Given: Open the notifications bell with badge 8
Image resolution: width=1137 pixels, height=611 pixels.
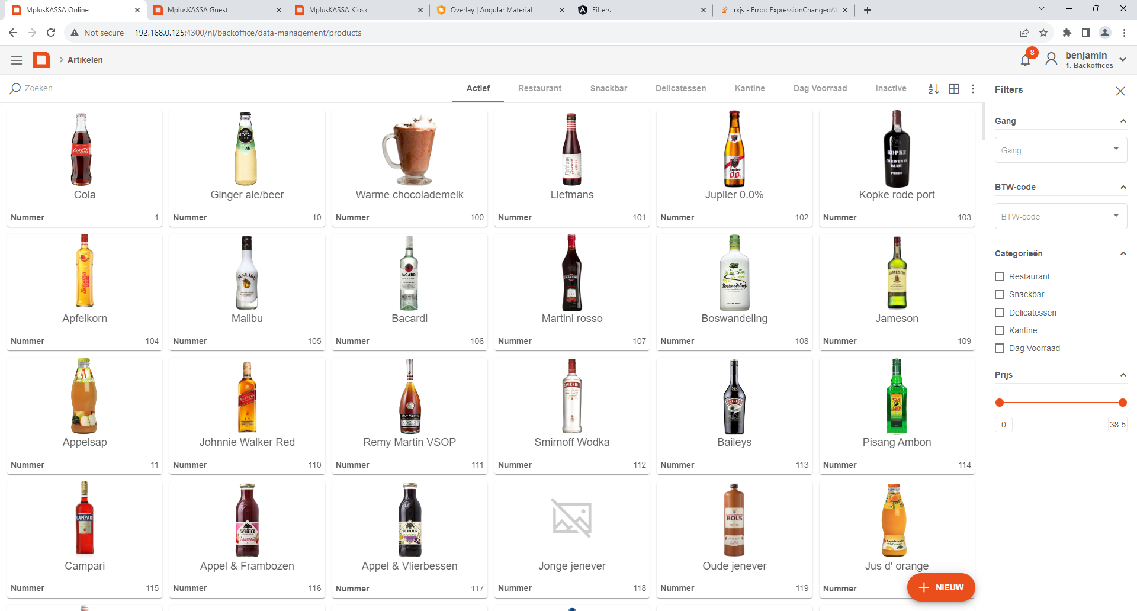Looking at the screenshot, I should [x=1026, y=60].
